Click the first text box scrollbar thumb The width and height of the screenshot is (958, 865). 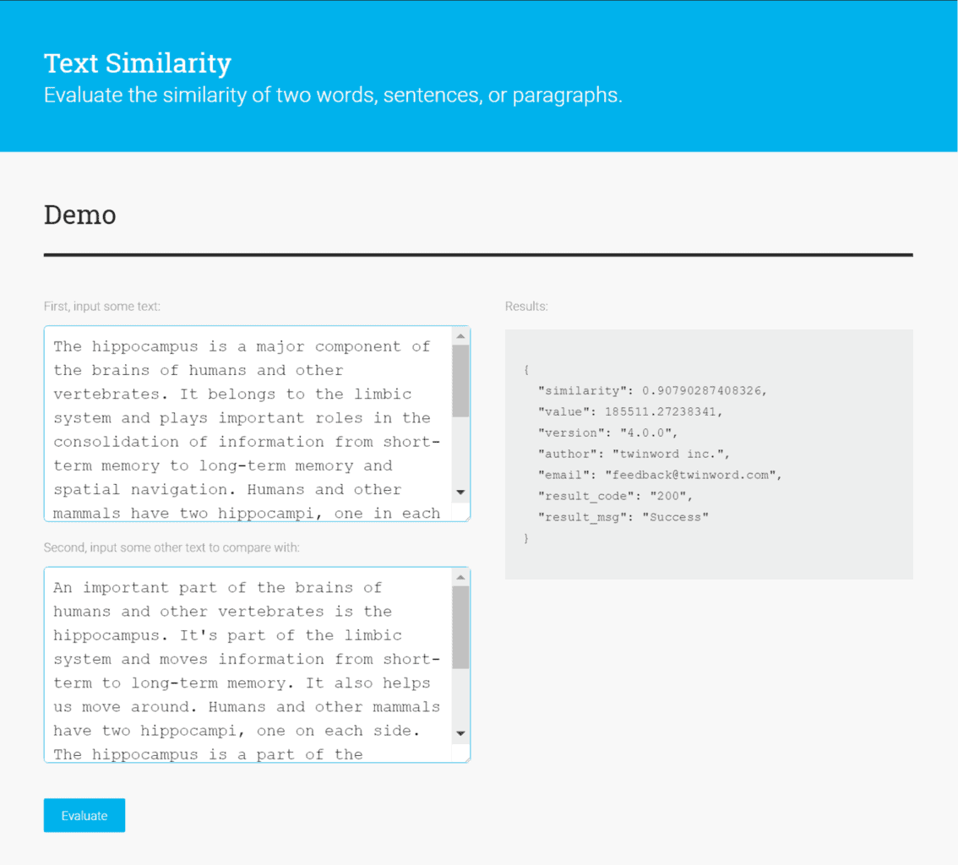(x=460, y=380)
